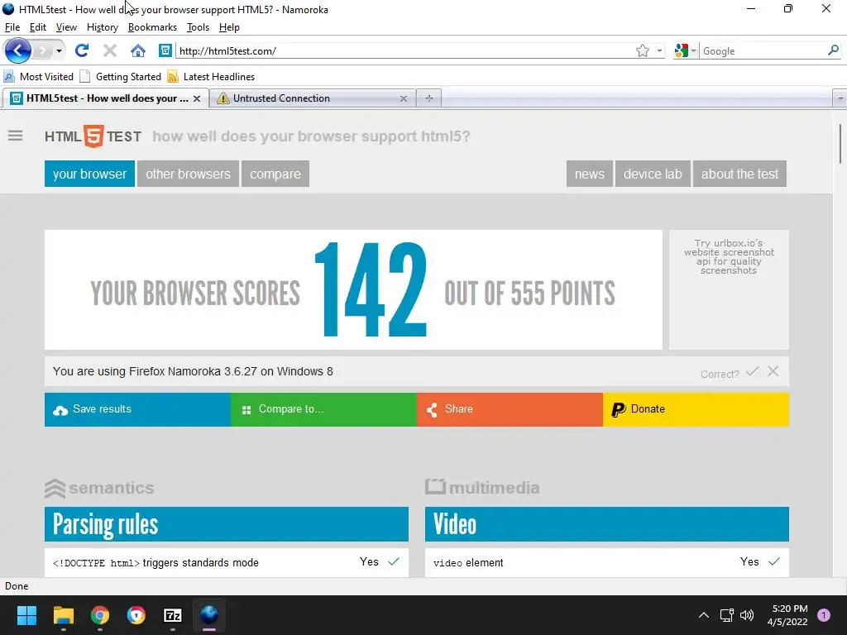Click the Parsing rules section header
847x635 pixels.
(227, 523)
